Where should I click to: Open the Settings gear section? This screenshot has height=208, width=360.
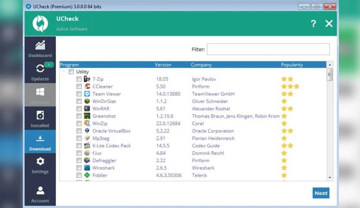point(40,165)
